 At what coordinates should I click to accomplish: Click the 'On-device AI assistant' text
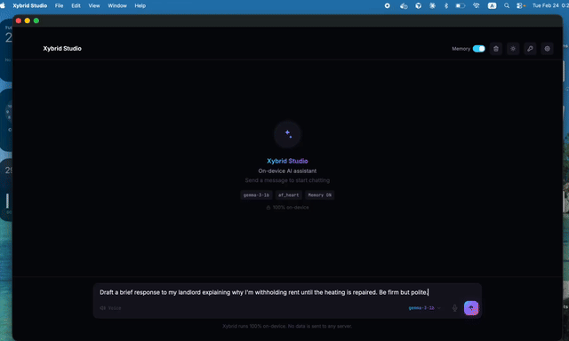[x=287, y=170]
